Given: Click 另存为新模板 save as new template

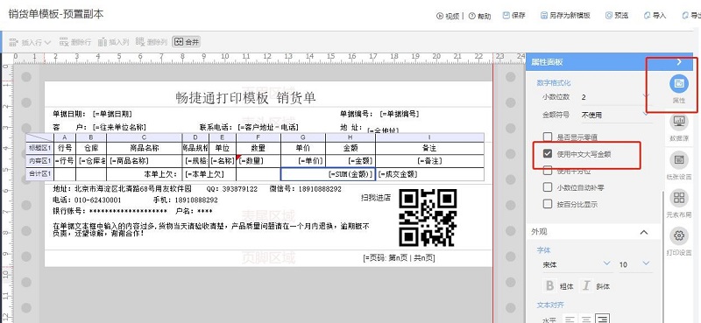Looking at the screenshot, I should click(x=565, y=15).
